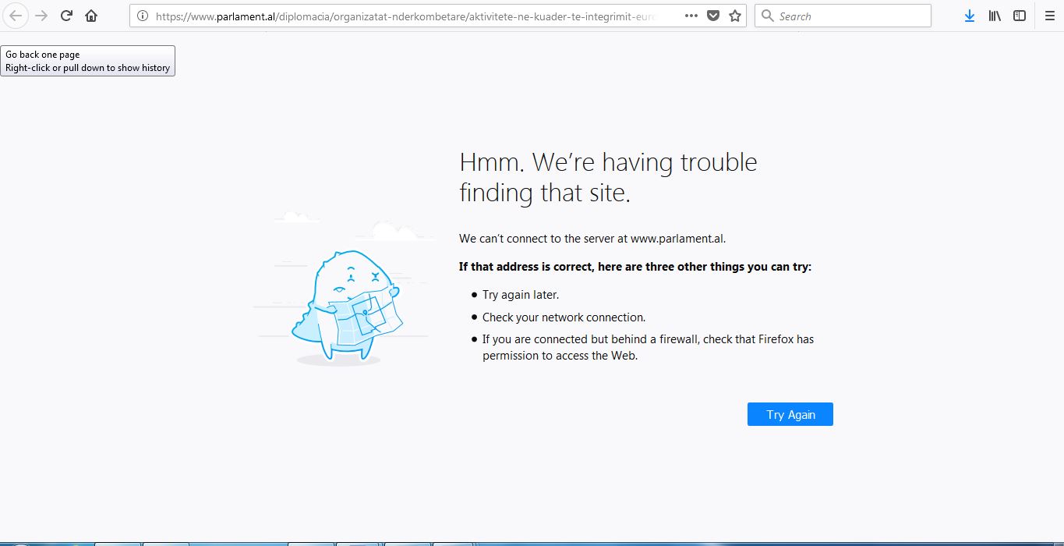Open the page actions three-dot menu
1064x546 pixels.
pyautogui.click(x=691, y=16)
